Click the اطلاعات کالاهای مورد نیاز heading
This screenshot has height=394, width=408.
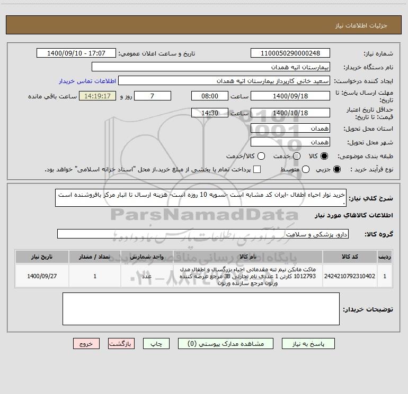click(353, 215)
